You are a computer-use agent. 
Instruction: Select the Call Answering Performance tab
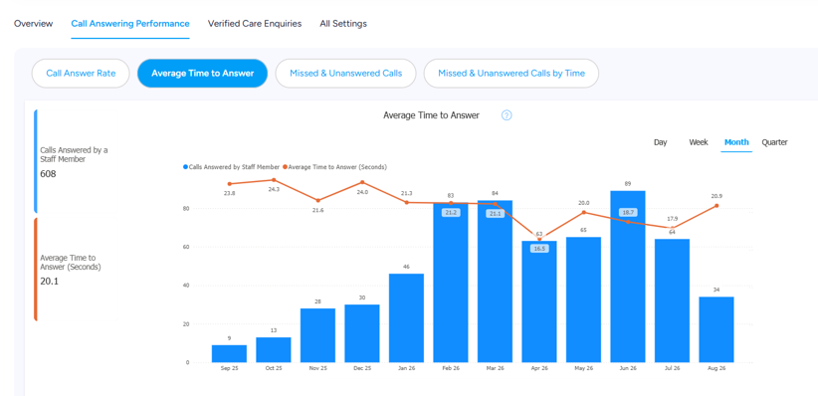(x=130, y=24)
